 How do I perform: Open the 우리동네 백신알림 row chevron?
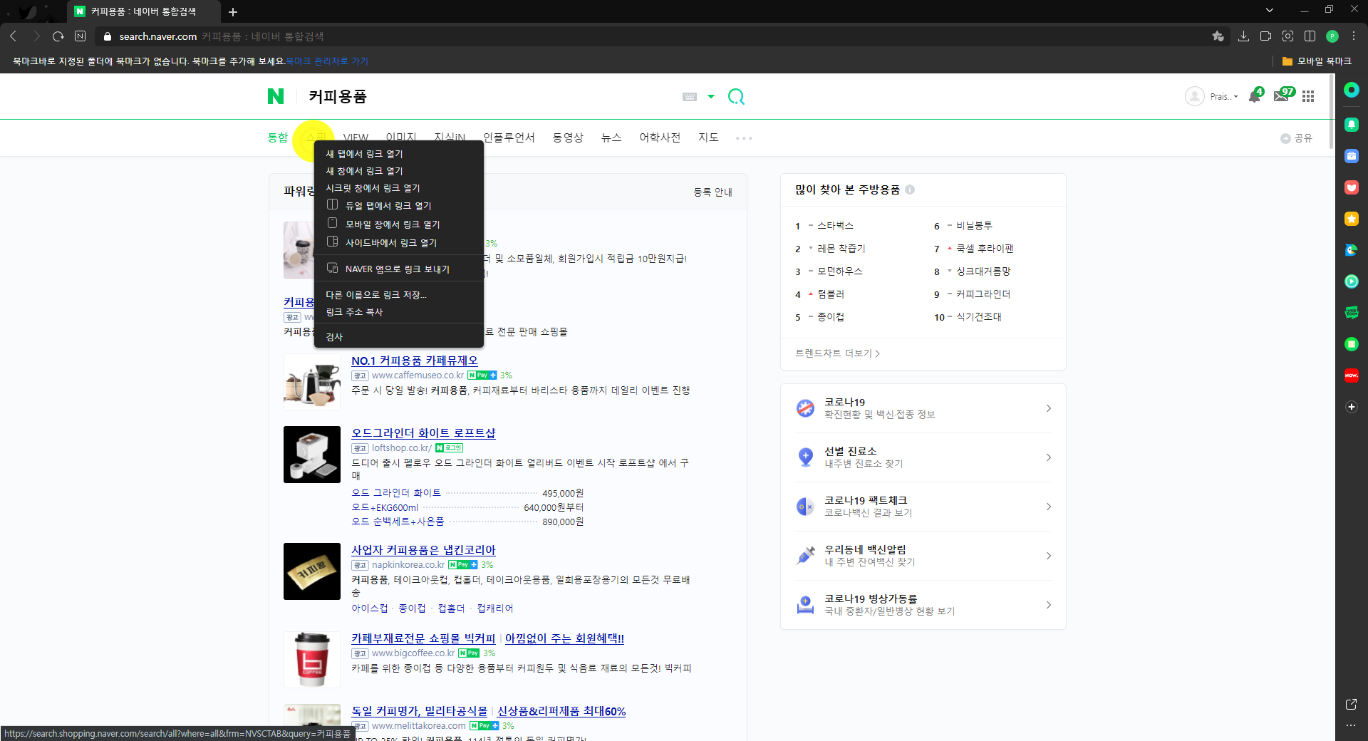[x=1049, y=556]
